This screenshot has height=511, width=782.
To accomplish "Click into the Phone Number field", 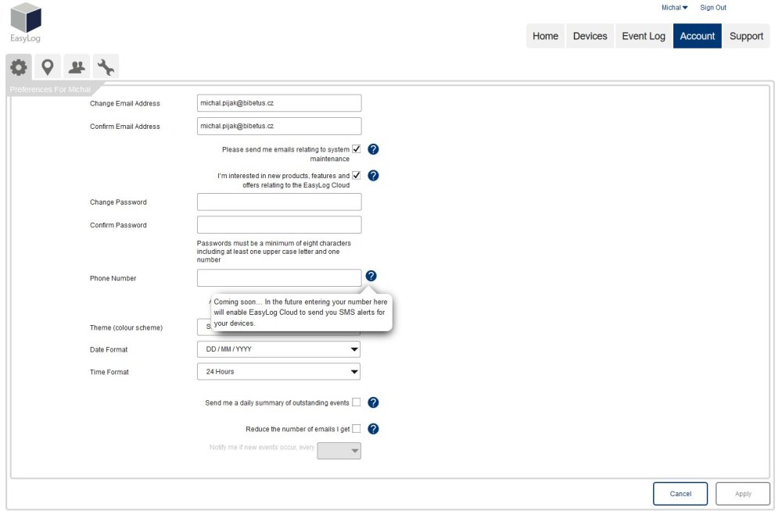I will (x=279, y=278).
